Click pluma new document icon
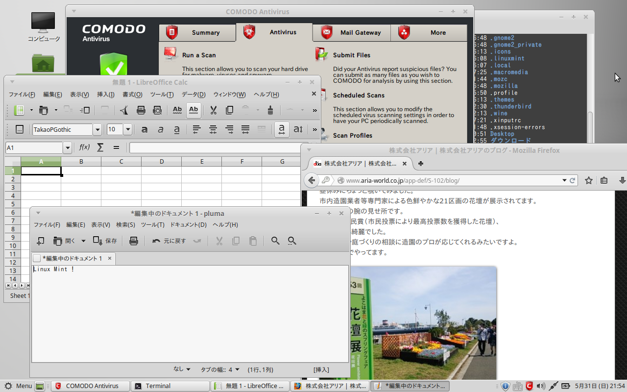 pos(41,241)
